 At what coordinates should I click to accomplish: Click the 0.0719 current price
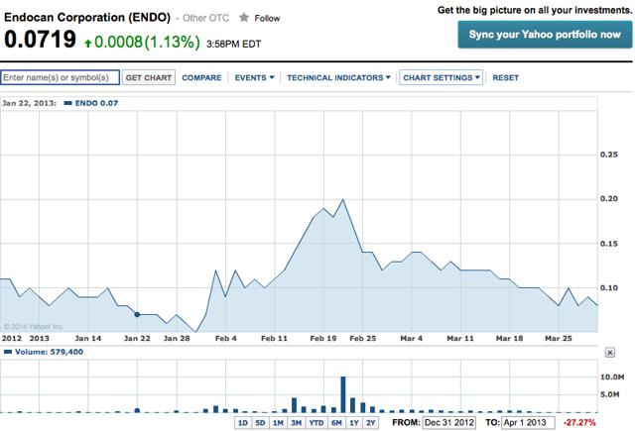pos(40,40)
